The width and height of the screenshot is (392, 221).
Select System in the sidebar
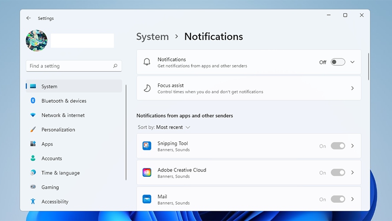pos(74,86)
